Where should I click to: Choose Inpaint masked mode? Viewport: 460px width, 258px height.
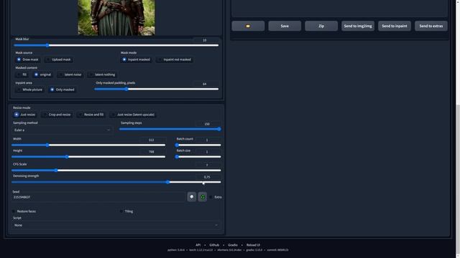pos(136,59)
